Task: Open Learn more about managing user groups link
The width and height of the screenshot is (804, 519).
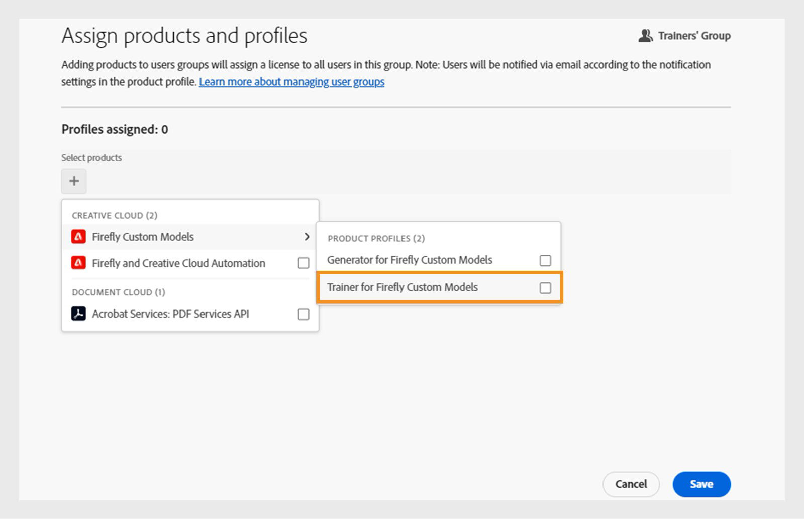Action: pos(291,82)
